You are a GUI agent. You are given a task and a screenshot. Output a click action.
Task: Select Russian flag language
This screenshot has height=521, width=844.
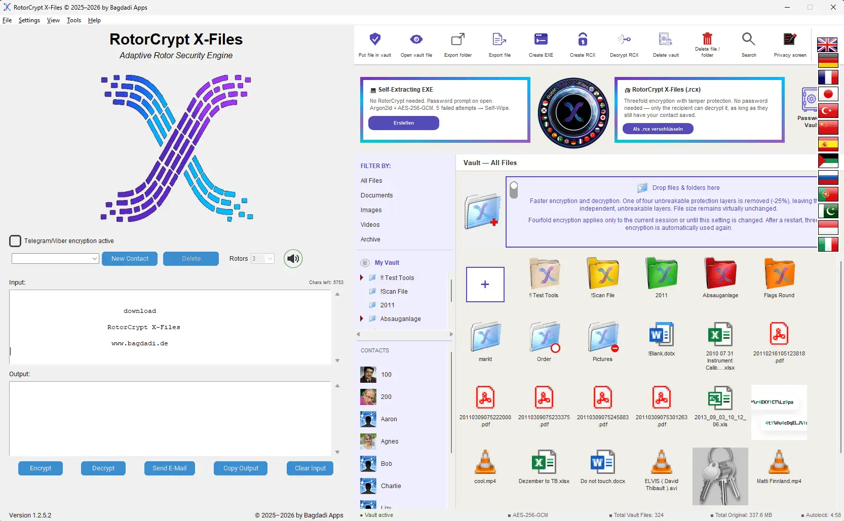pos(828,178)
